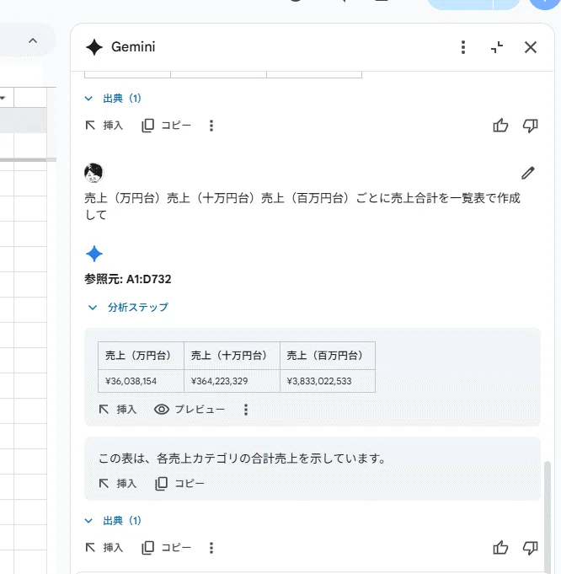The width and height of the screenshot is (561, 574).
Task: Select the 売上（百万円台） table header cell
Action: click(x=328, y=356)
